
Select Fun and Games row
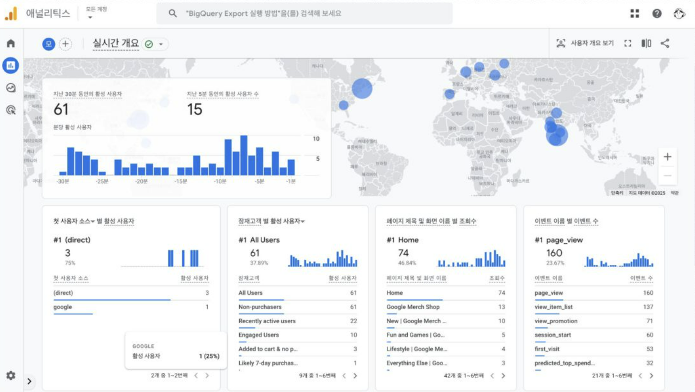coord(446,335)
